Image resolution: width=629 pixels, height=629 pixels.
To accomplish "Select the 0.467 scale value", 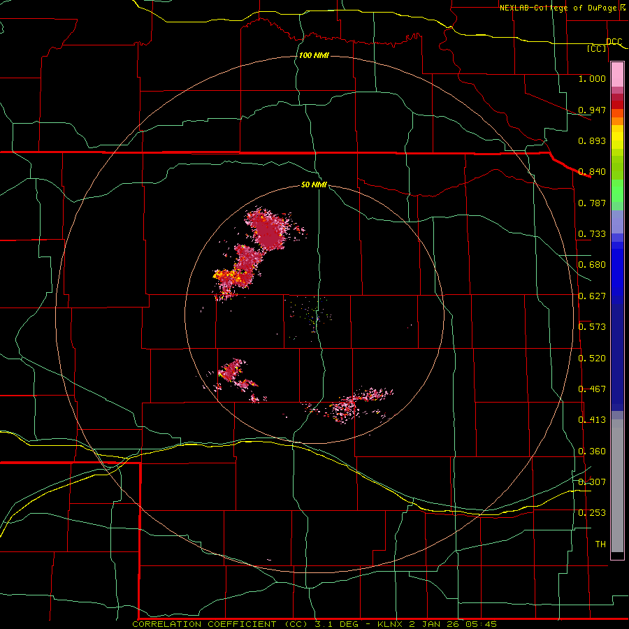I will click(x=592, y=389).
